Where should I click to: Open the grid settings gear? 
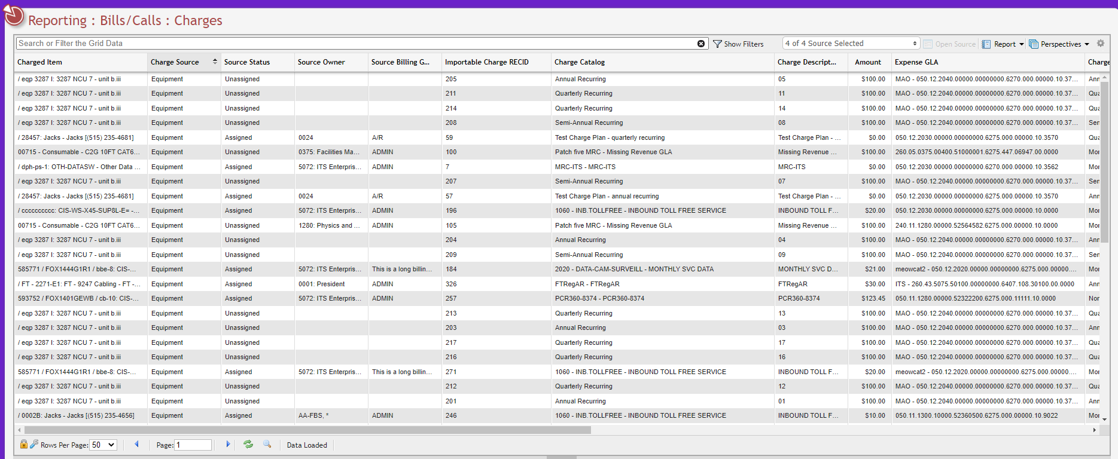point(1101,44)
